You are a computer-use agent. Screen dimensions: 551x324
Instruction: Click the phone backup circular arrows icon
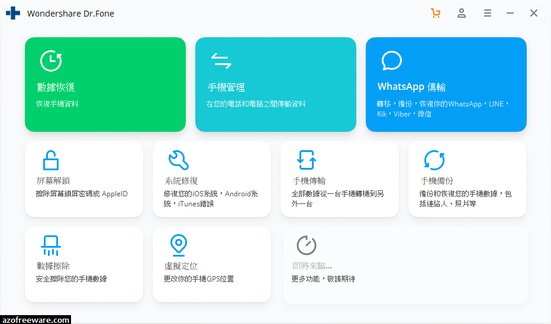[x=434, y=160]
